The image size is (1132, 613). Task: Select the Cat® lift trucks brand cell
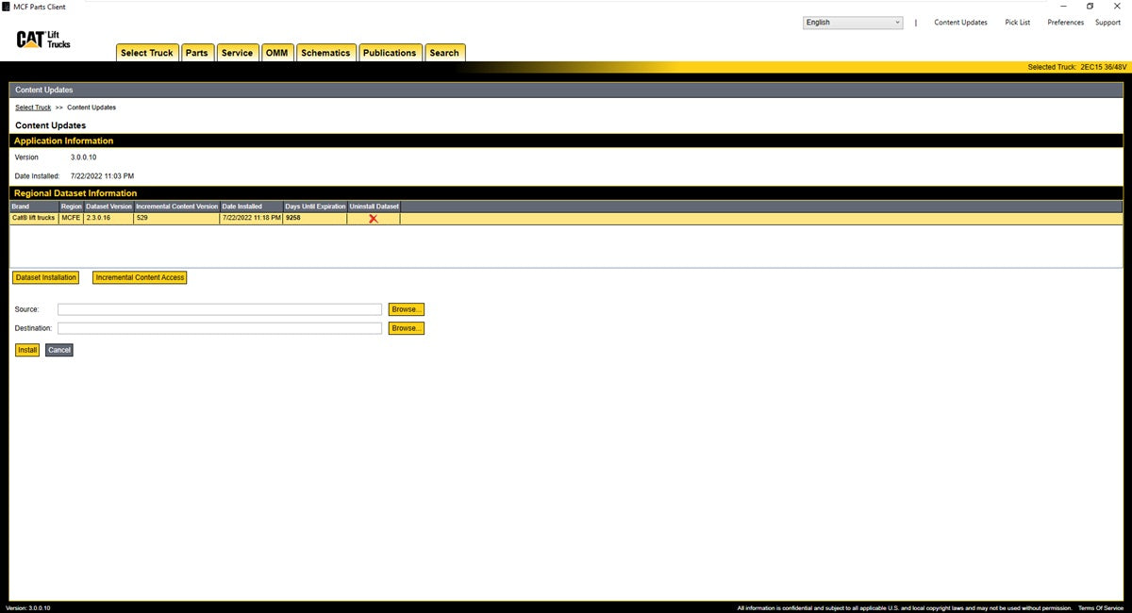point(34,218)
